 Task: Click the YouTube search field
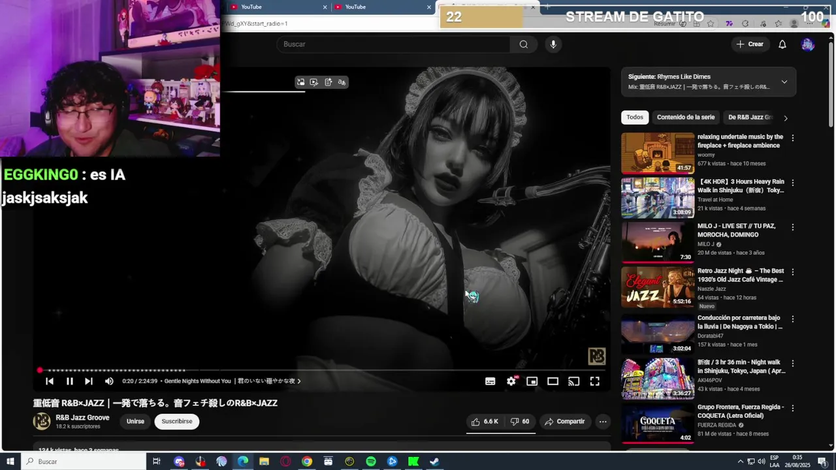[393, 44]
